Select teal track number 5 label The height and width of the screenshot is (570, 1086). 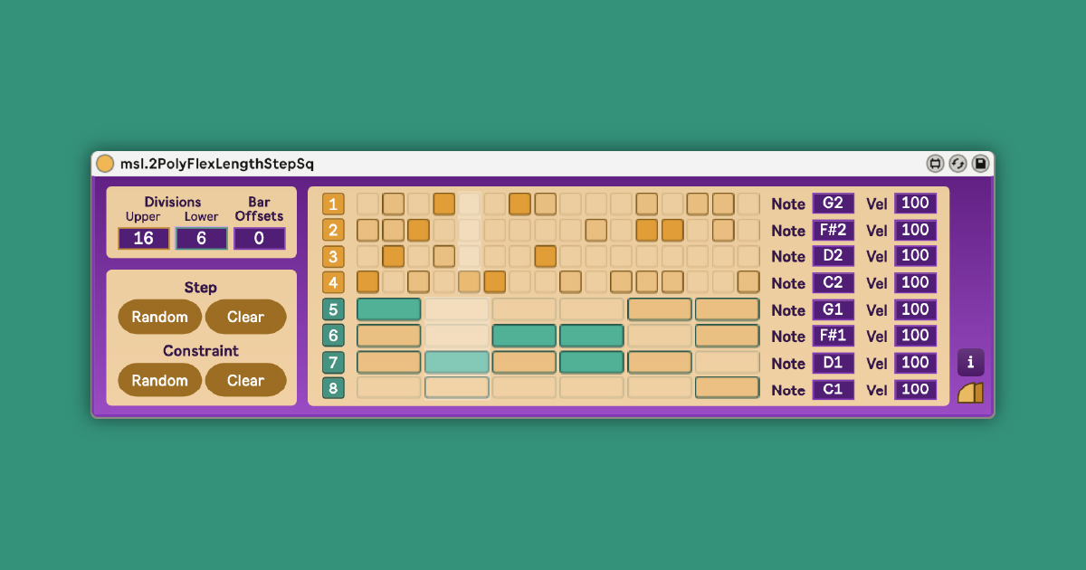point(333,309)
